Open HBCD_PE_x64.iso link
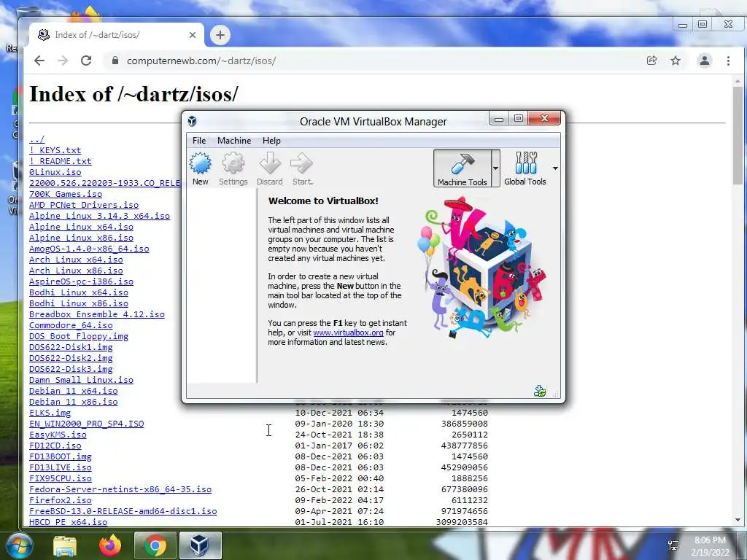 coord(68,522)
